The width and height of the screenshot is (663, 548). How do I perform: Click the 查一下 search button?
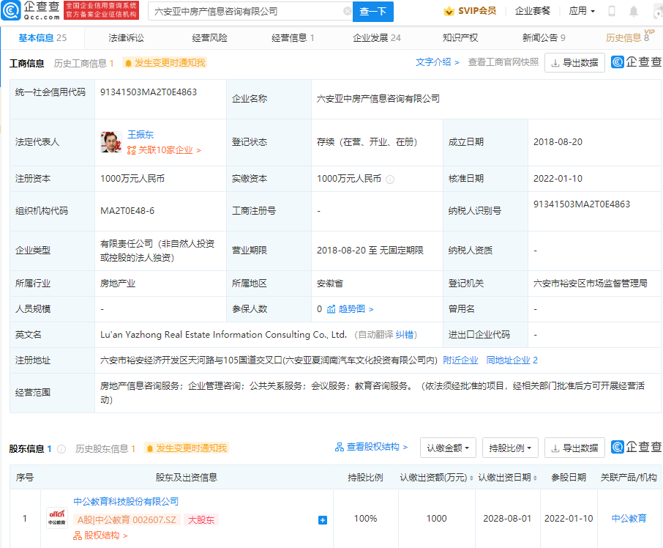coord(373,12)
